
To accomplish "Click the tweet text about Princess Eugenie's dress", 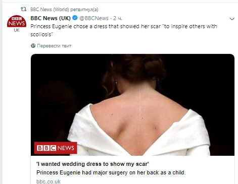I will 124,30.
